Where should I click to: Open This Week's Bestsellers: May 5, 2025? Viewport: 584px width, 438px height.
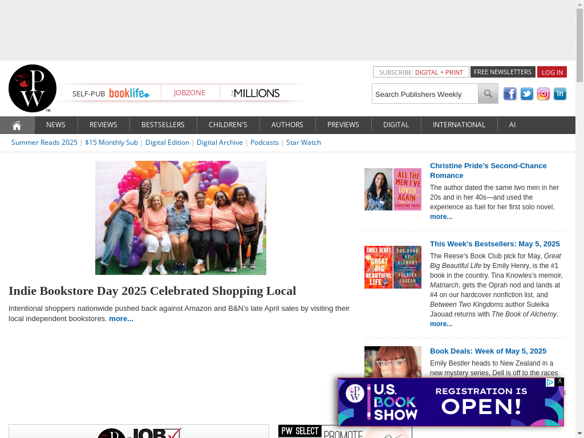click(494, 244)
